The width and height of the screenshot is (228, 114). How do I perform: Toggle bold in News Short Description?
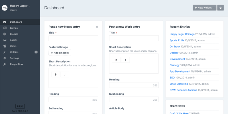56,74
